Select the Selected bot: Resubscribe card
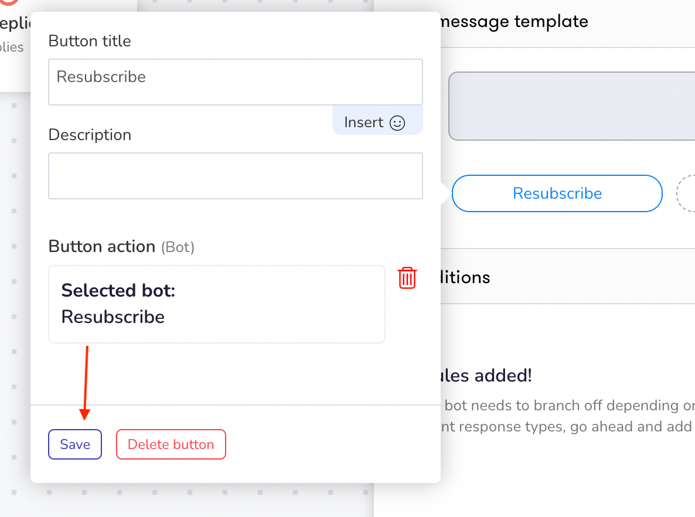The width and height of the screenshot is (695, 517). [217, 304]
